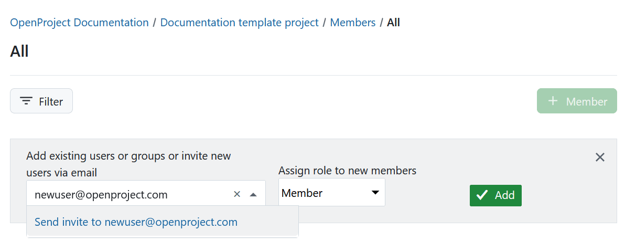Close the add member form panel
Viewport: 625px width, 241px height.
point(600,157)
